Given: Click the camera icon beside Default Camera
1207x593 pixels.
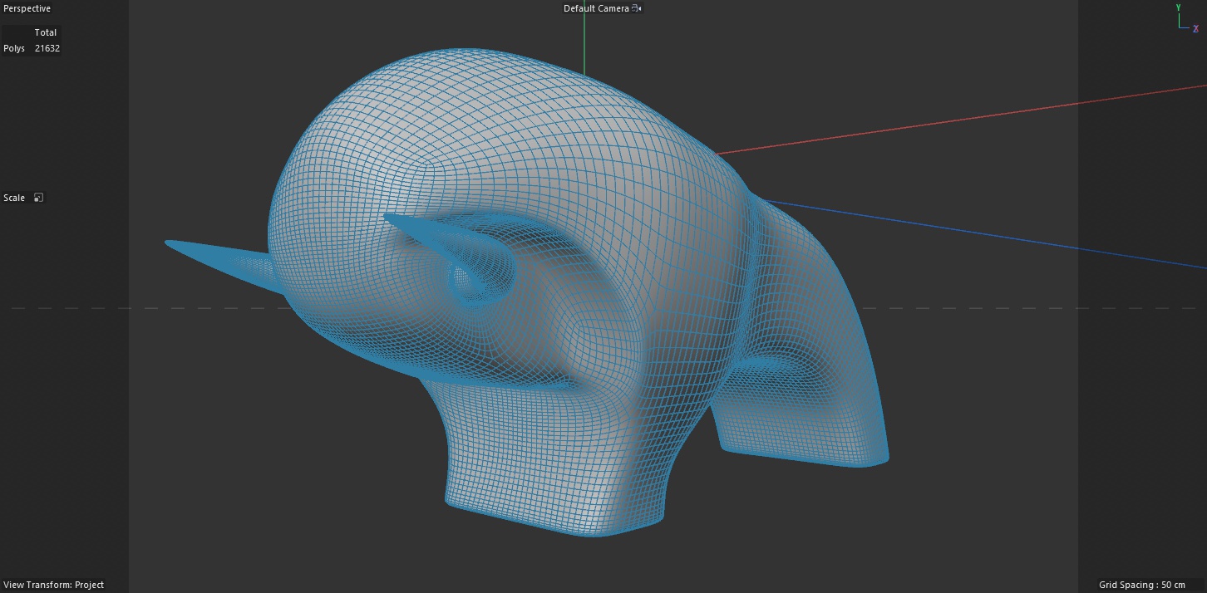Looking at the screenshot, I should (x=637, y=8).
